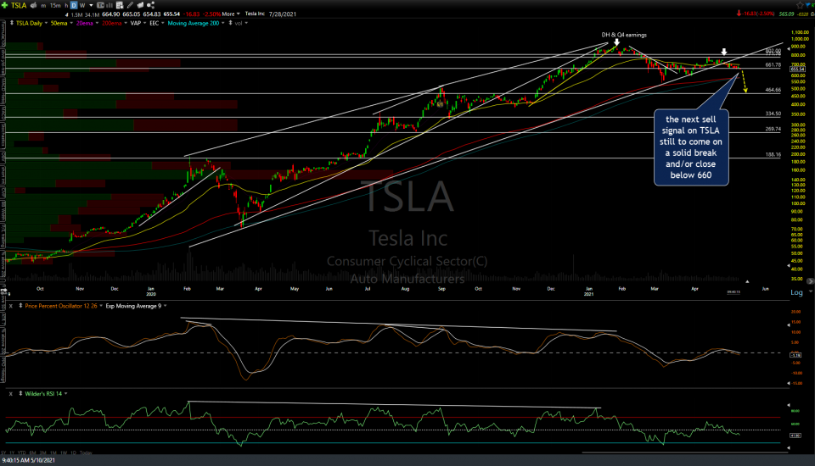Select the 1W time span

(64, 453)
